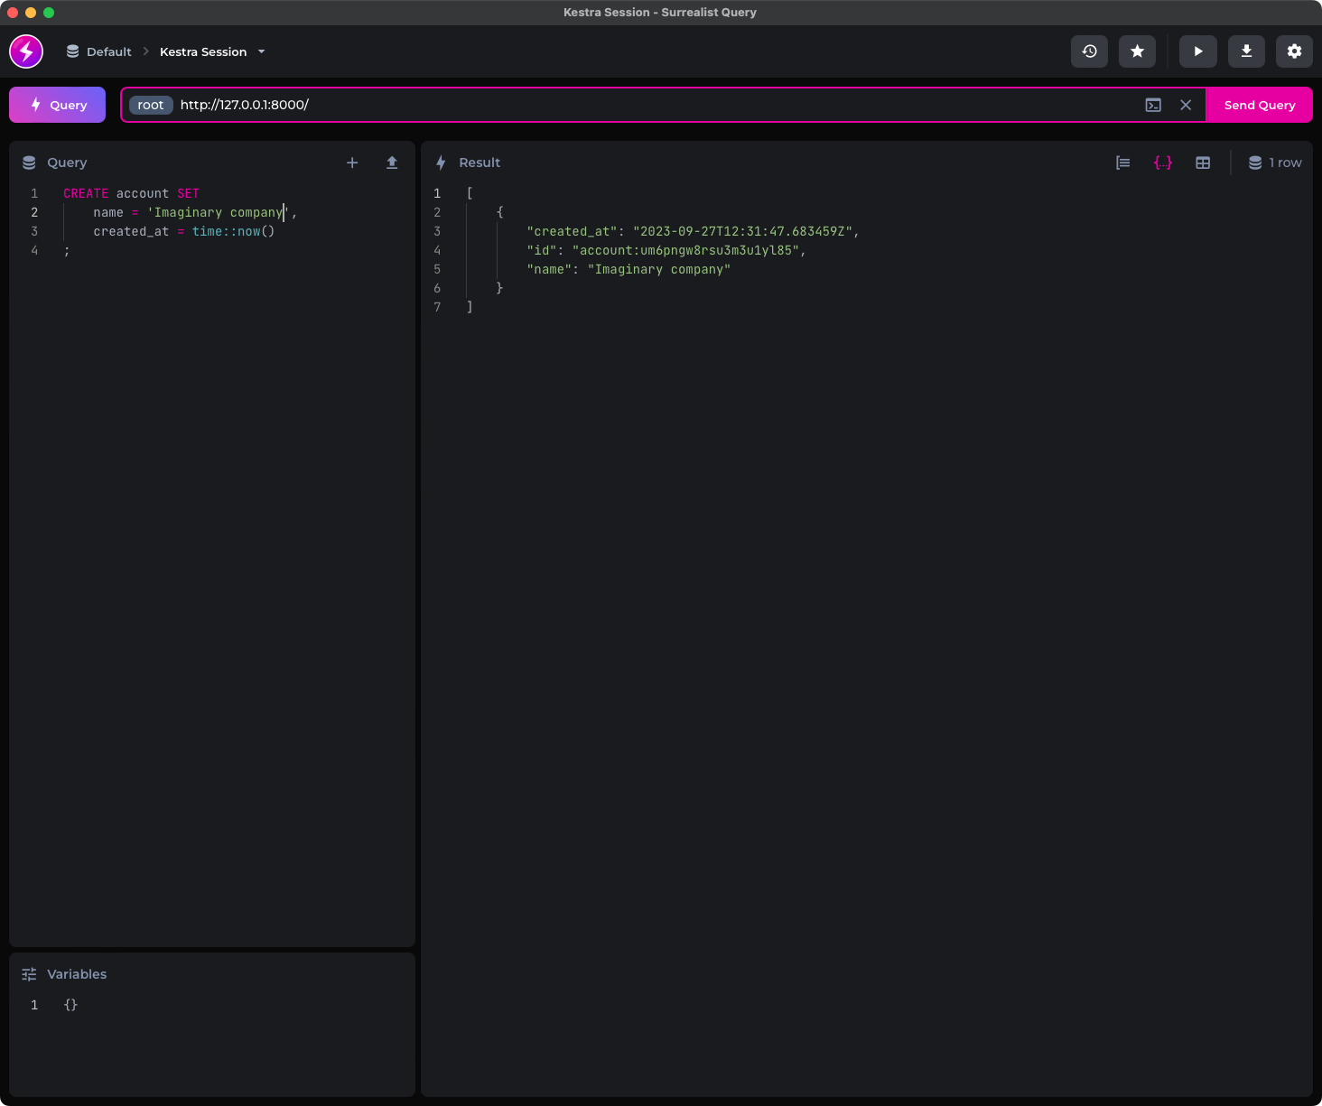Switch result view to table format
The height and width of the screenshot is (1106, 1322).
coord(1203,163)
